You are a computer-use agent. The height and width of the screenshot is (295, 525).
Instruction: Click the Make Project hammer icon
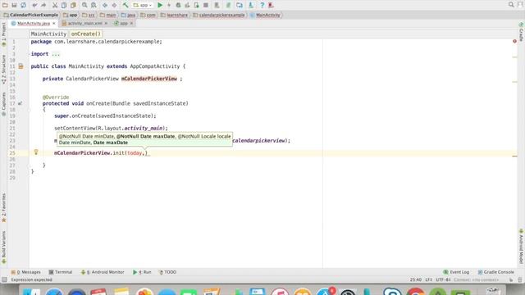[x=126, y=5]
